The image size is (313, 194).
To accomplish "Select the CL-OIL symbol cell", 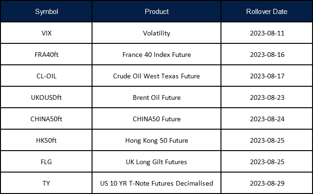I will click(46, 76).
